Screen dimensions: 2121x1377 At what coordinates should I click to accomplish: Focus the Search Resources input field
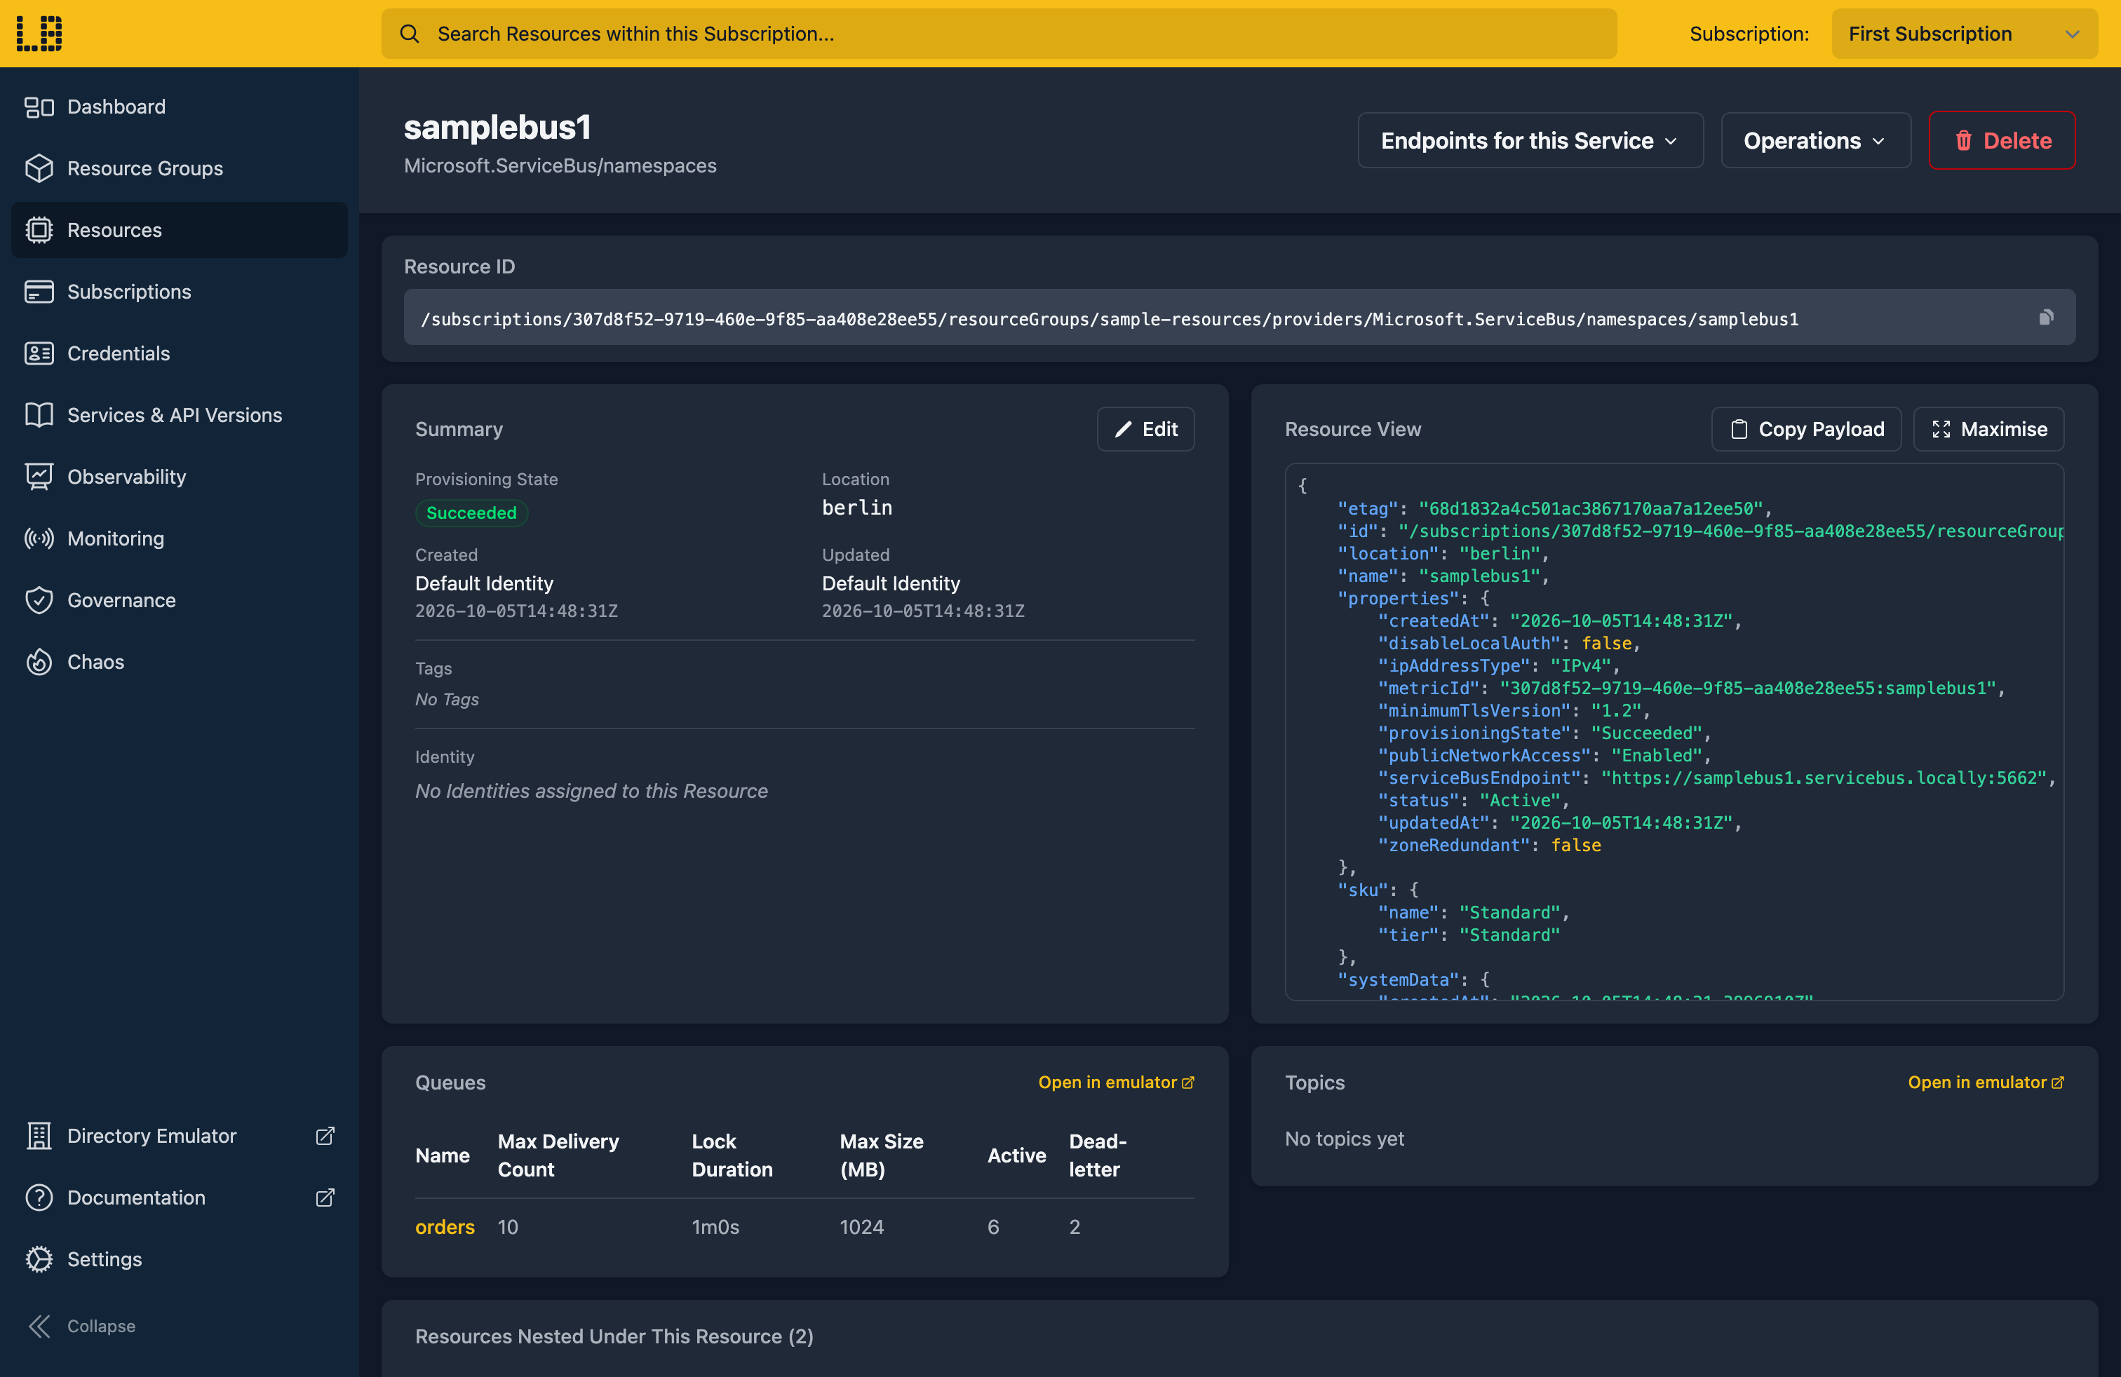tap(999, 34)
